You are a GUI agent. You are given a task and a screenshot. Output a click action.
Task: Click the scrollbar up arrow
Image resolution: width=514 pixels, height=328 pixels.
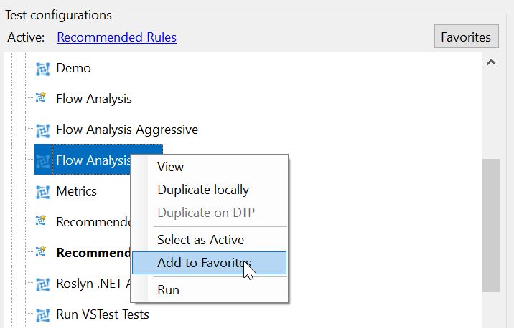click(491, 62)
